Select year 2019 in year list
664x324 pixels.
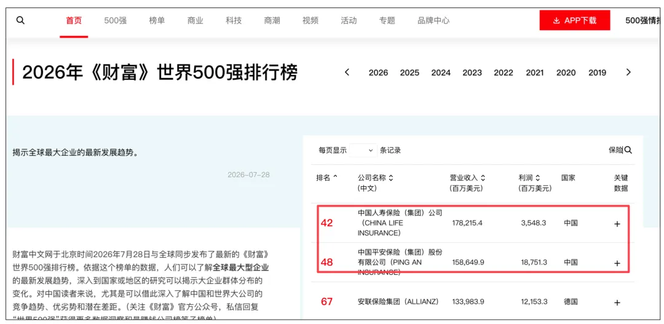click(597, 73)
